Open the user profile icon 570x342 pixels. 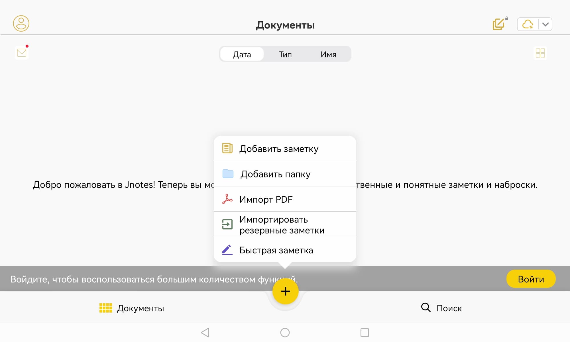coord(21,23)
